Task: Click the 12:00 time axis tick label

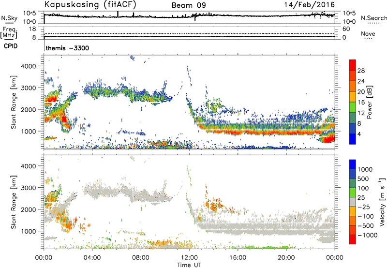Action: (189, 258)
